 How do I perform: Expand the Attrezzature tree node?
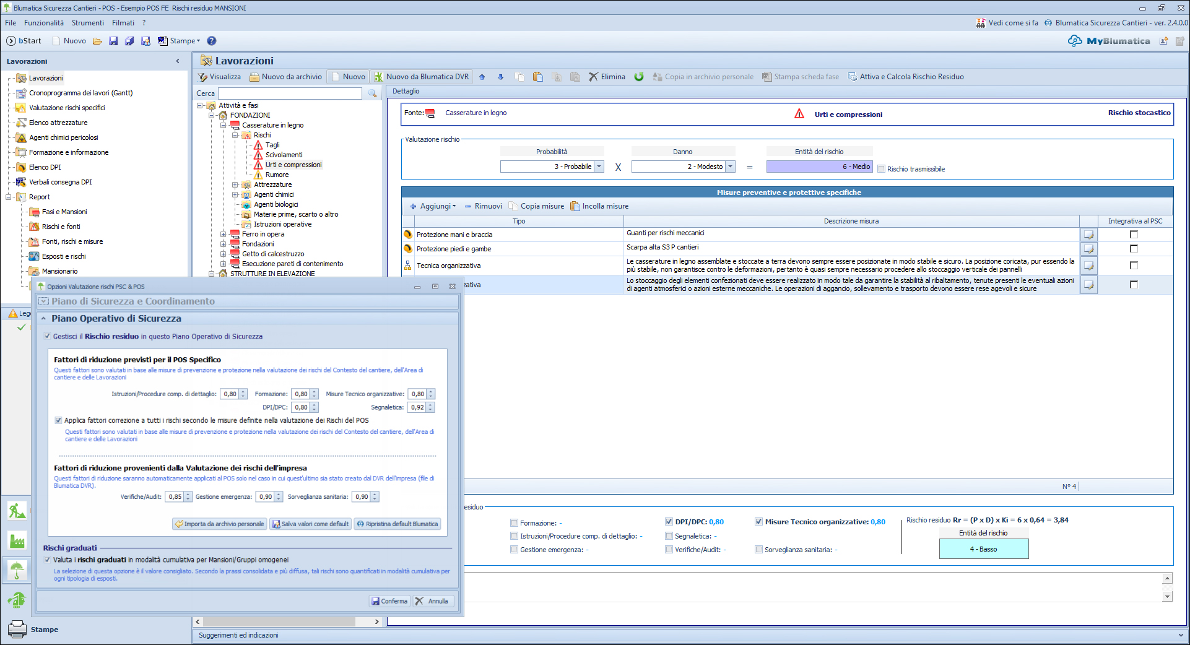point(235,184)
